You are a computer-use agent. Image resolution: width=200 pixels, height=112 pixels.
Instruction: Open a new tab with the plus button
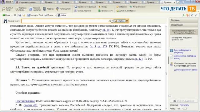(178, 2)
